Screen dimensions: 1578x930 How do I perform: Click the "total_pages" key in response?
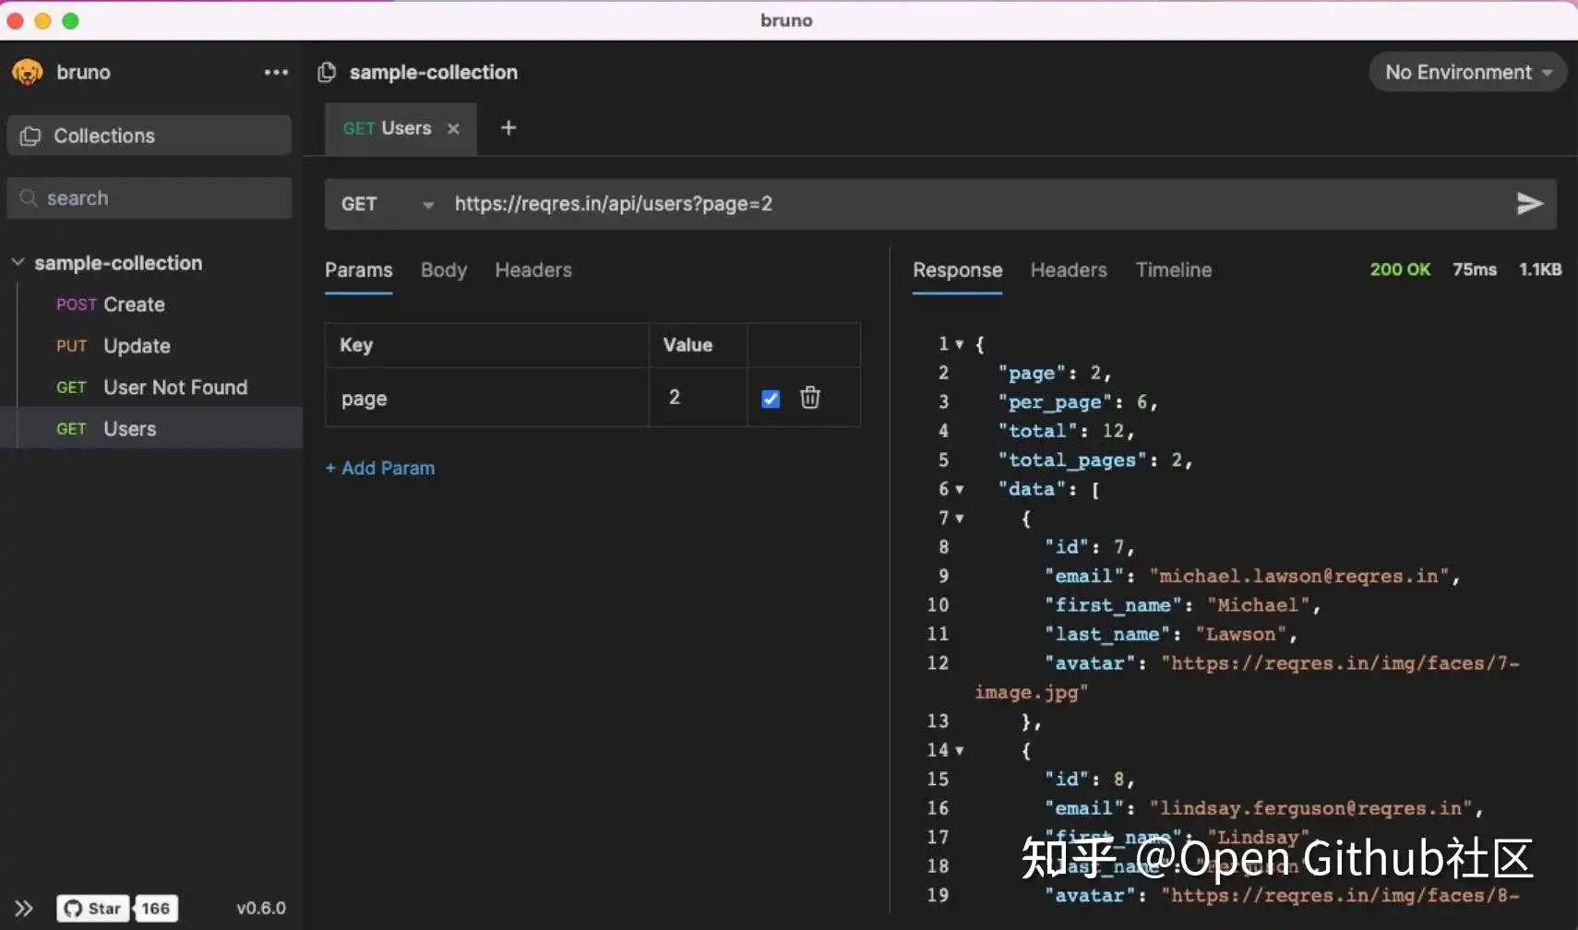(x=1072, y=459)
